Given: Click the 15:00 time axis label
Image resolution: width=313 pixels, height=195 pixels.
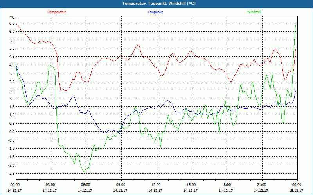Looking at the screenshot, I should (x=191, y=185).
